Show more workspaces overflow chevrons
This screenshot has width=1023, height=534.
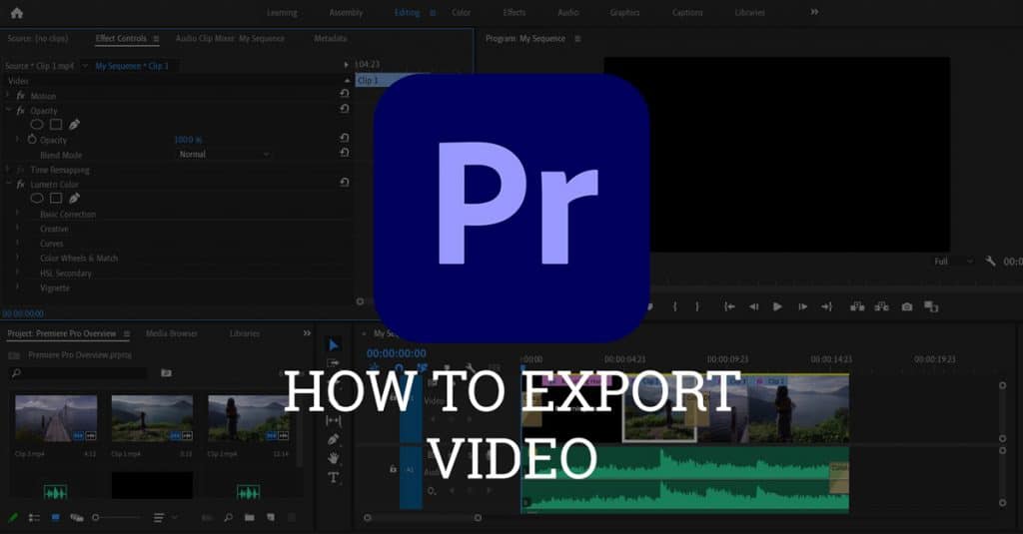(814, 12)
